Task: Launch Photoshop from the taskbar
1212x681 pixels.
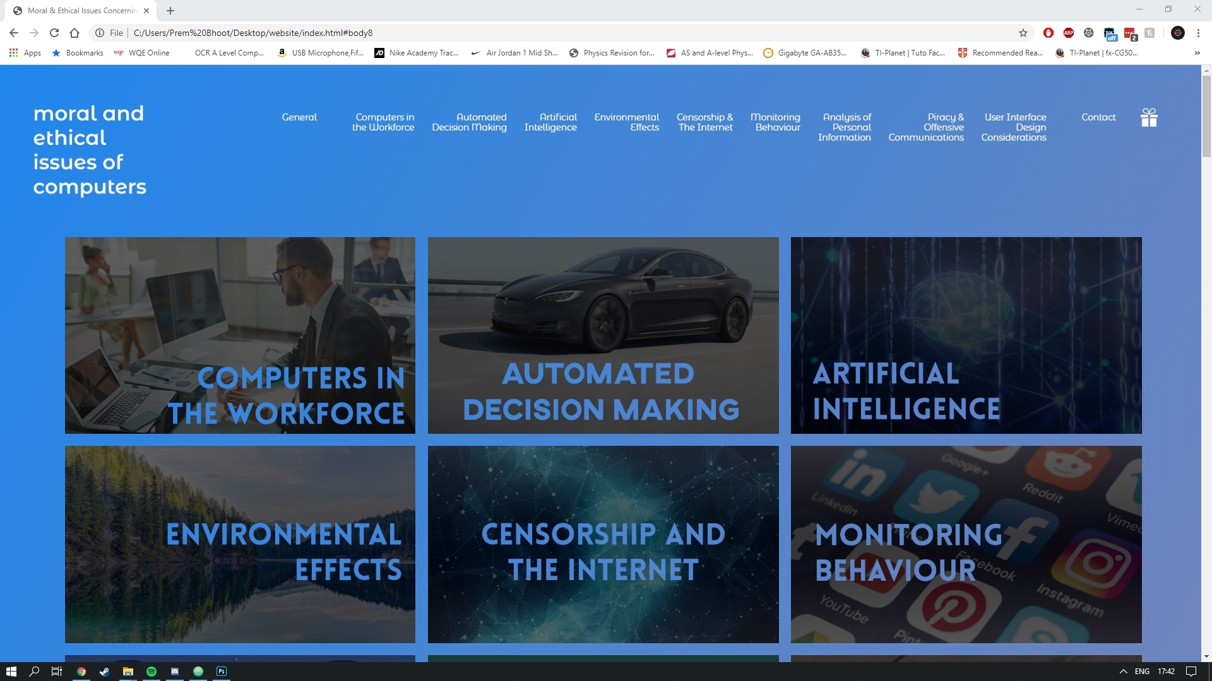Action: (x=222, y=672)
